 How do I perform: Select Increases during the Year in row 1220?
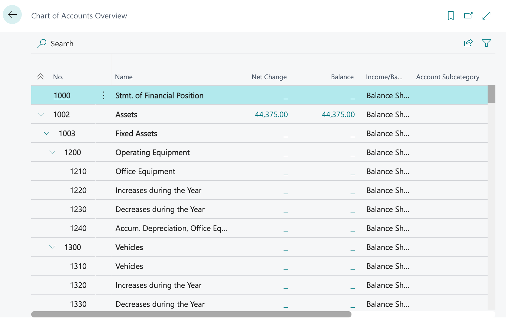pyautogui.click(x=158, y=190)
